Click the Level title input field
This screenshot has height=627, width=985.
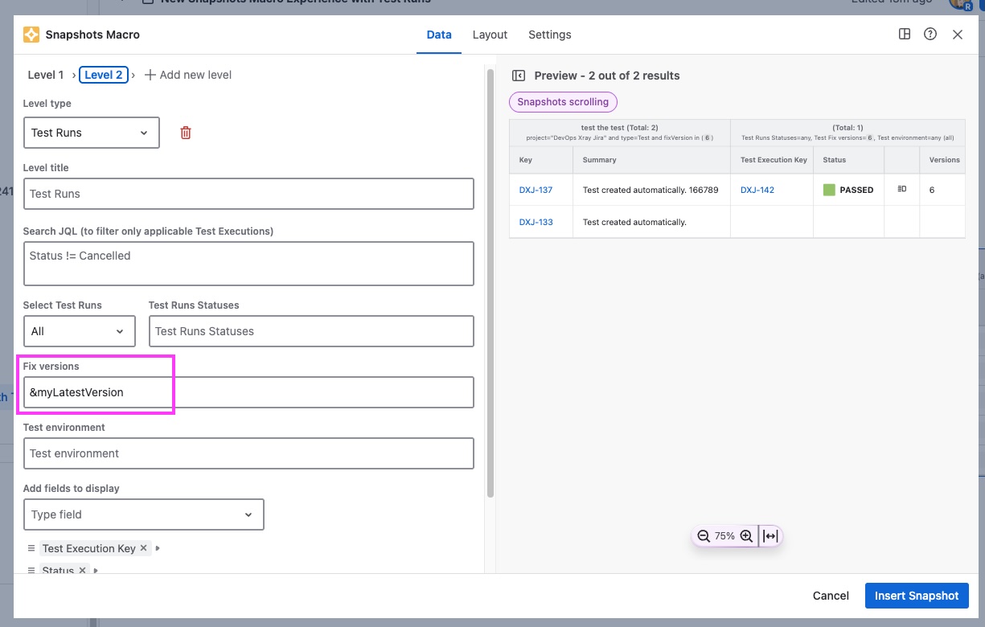(248, 194)
